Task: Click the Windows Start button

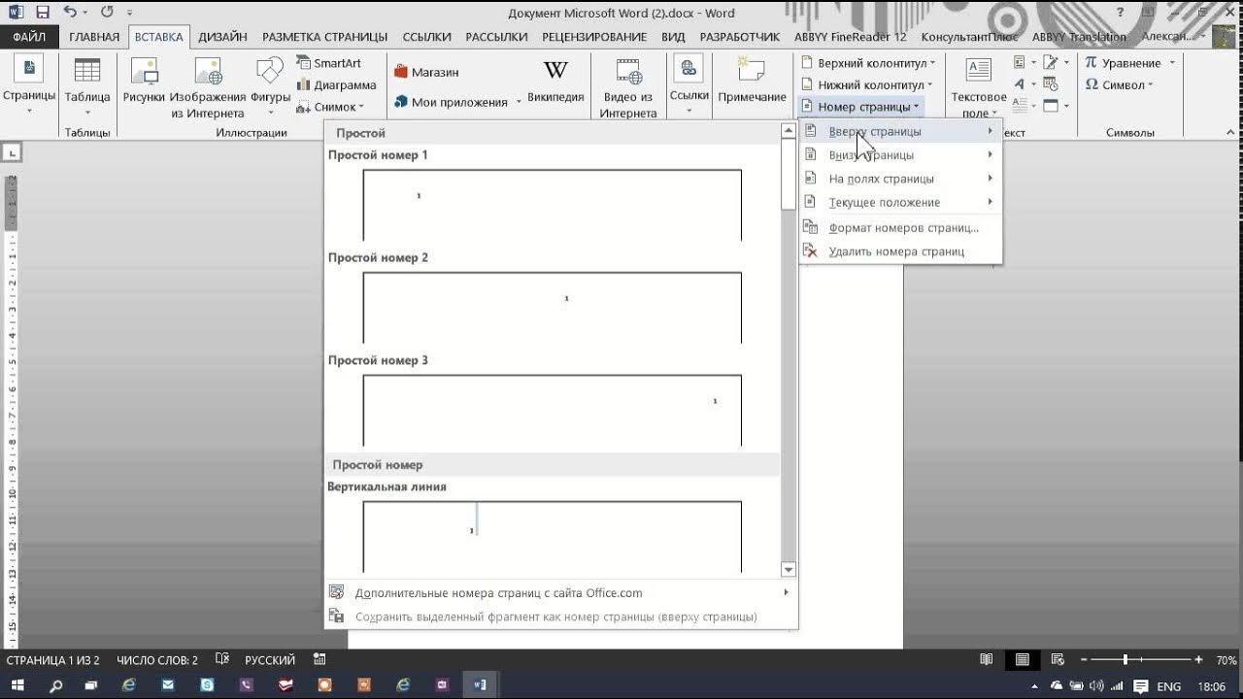Action: tap(18, 685)
